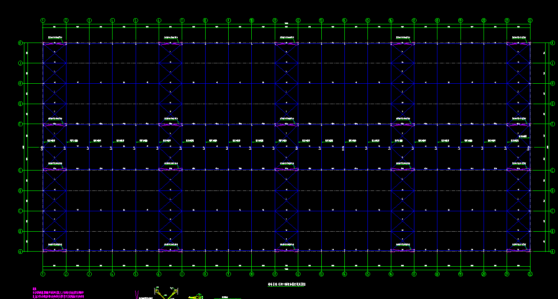The width and height of the screenshot is (558, 299).
Task: Select axis bubble 9 in the top row
Action: click(x=228, y=20)
